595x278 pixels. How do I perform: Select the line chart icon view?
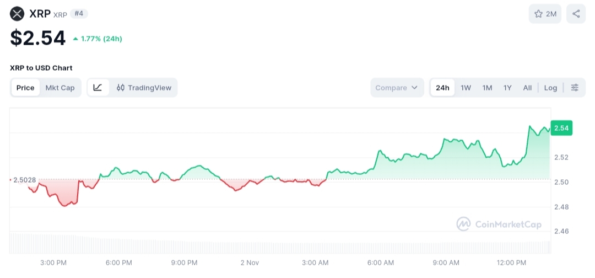[x=98, y=88]
